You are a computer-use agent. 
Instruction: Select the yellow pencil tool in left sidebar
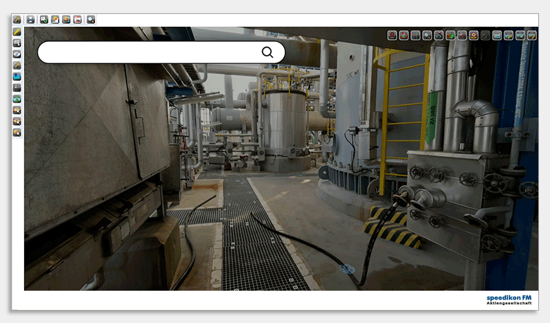click(17, 32)
